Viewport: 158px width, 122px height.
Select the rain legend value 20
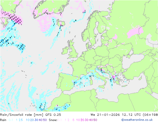click(32, 120)
